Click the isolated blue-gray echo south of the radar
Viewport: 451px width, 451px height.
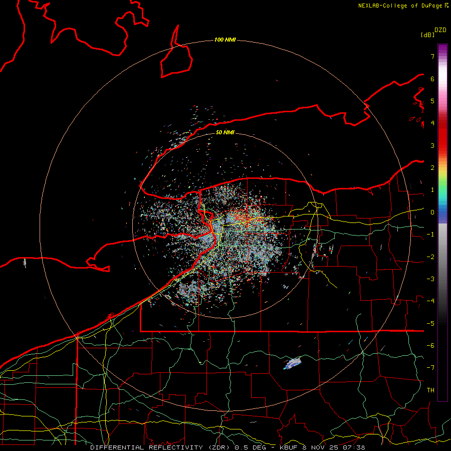293,363
